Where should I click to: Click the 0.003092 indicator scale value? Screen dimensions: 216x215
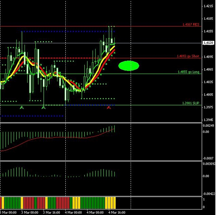209,164
